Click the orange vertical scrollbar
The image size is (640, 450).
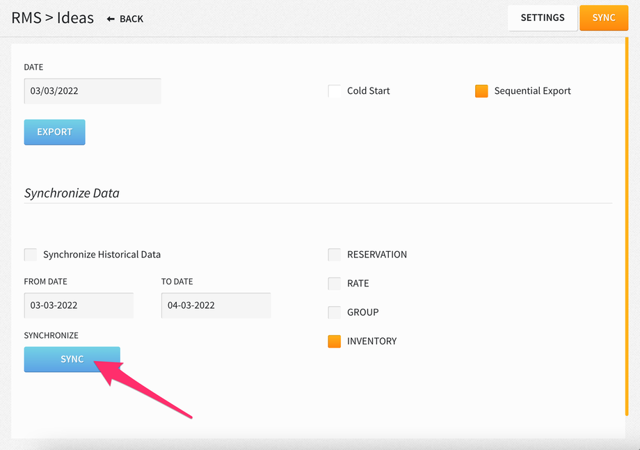tap(627, 227)
